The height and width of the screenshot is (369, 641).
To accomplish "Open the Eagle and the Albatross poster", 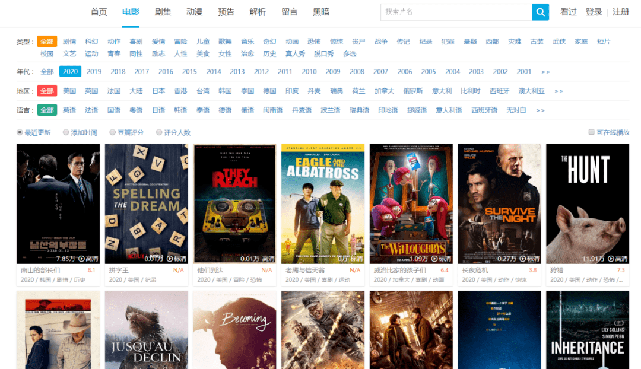I will 323,203.
